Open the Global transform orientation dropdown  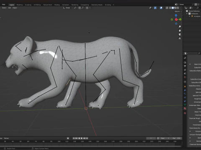[x=68, y=8]
